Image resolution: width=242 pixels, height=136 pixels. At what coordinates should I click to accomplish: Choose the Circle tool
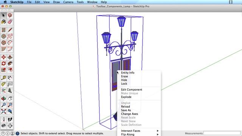point(3,36)
